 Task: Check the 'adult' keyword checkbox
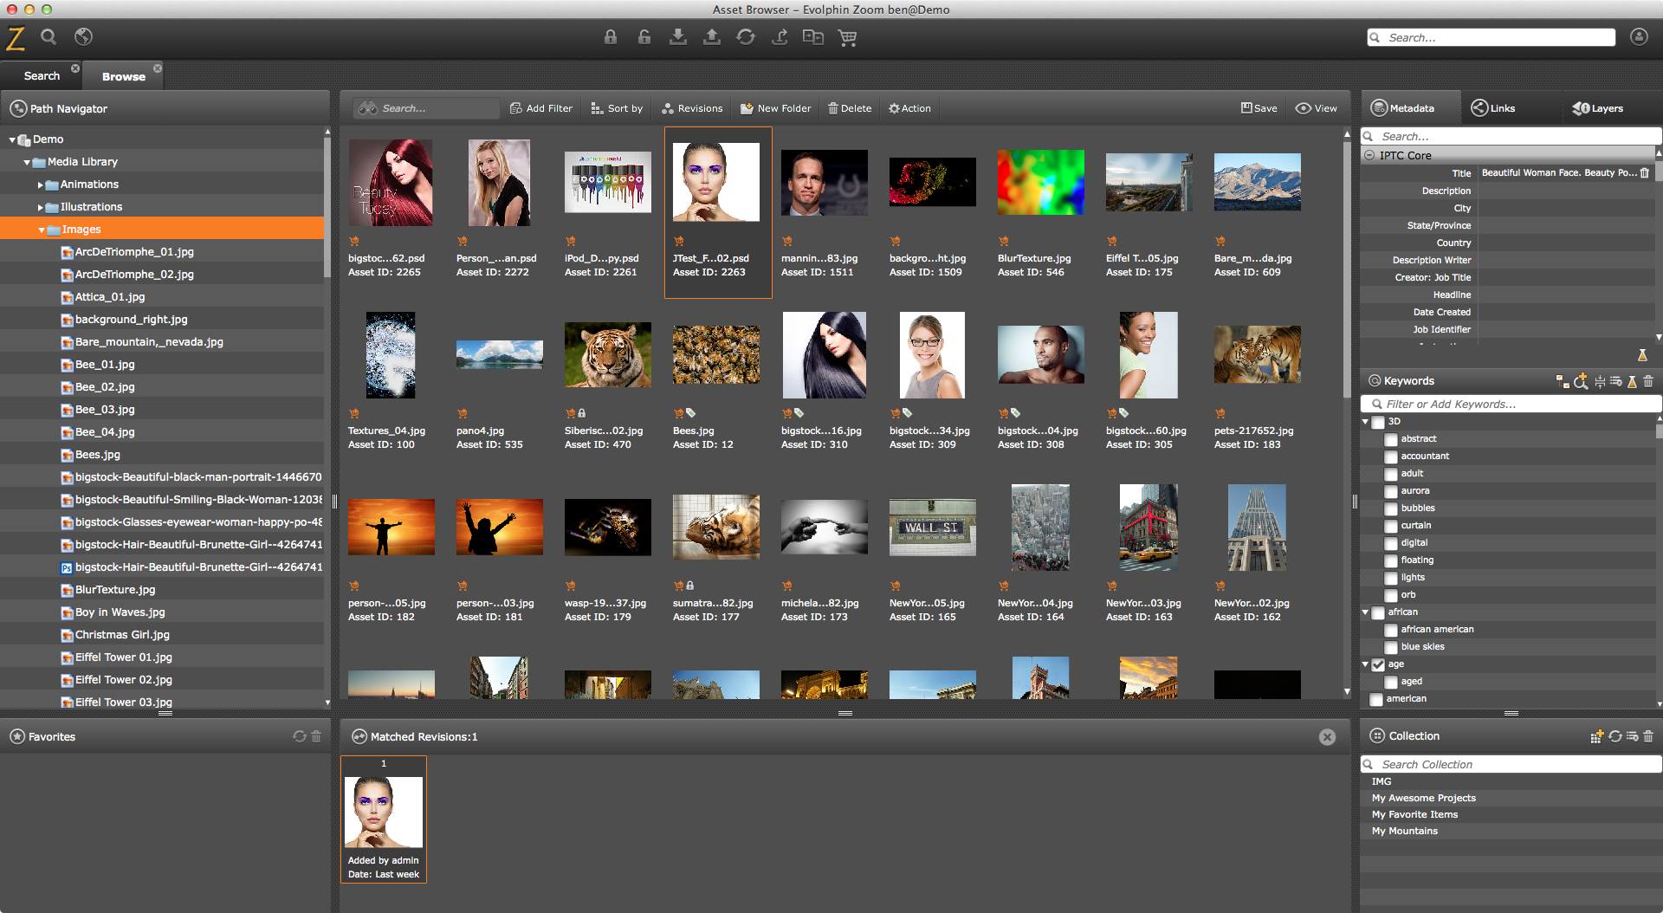[x=1391, y=474]
